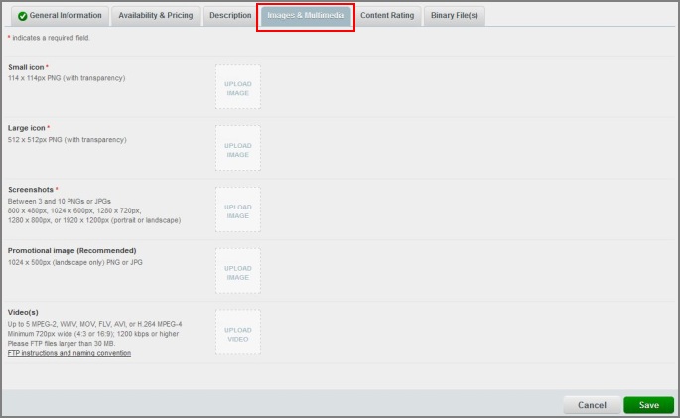680x418 pixels.
Task: Upload a Promotional image
Action: (238, 272)
